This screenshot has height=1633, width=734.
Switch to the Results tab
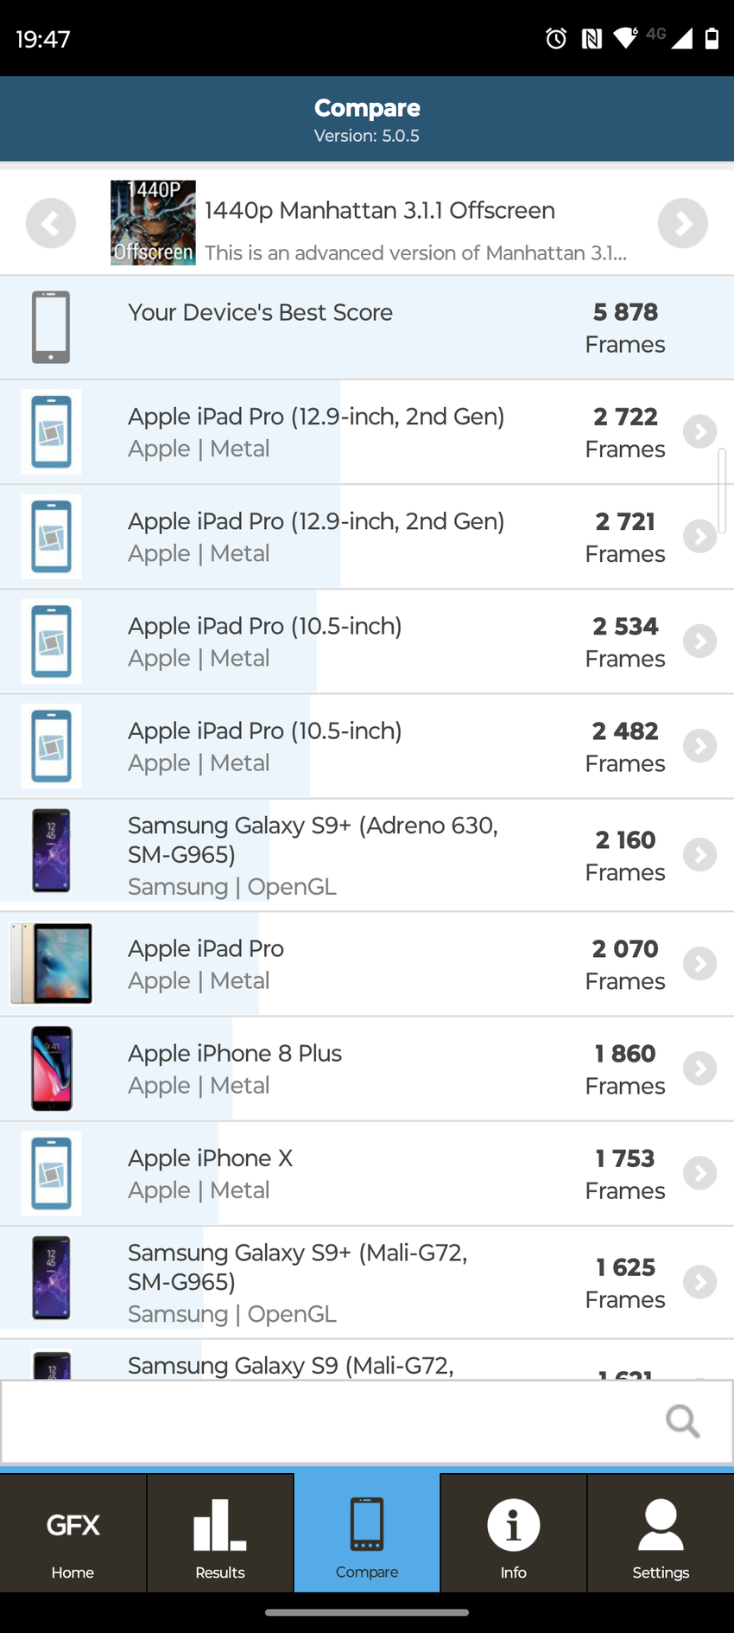coord(220,1533)
